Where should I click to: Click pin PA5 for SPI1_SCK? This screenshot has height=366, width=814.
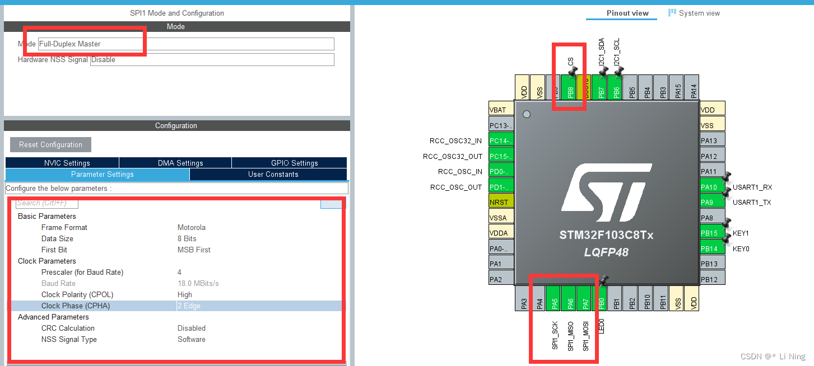[x=553, y=298]
